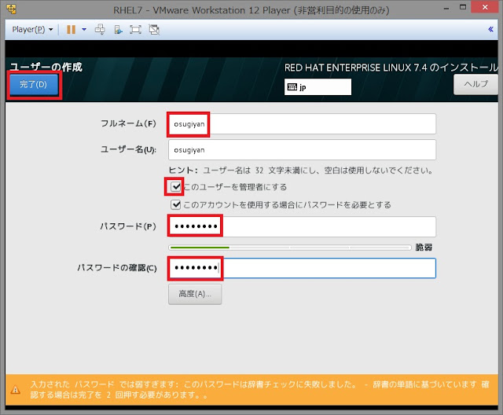Click the username hint text

tap(300, 171)
